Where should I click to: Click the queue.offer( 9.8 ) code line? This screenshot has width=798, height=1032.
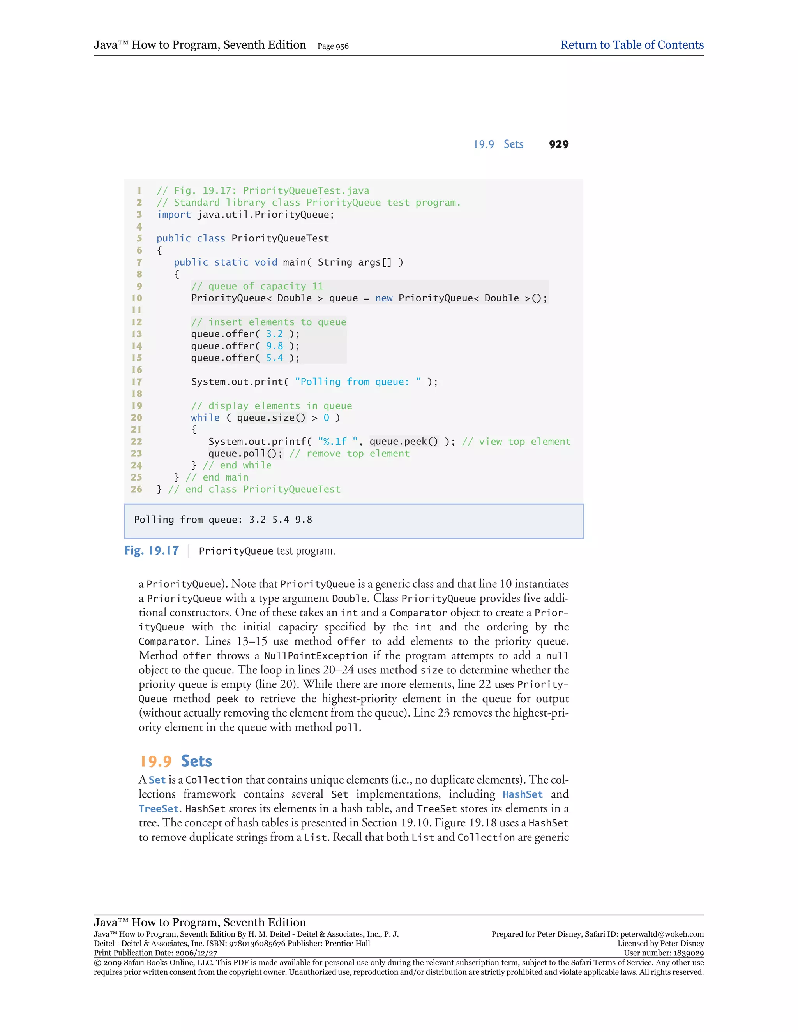pyautogui.click(x=245, y=346)
